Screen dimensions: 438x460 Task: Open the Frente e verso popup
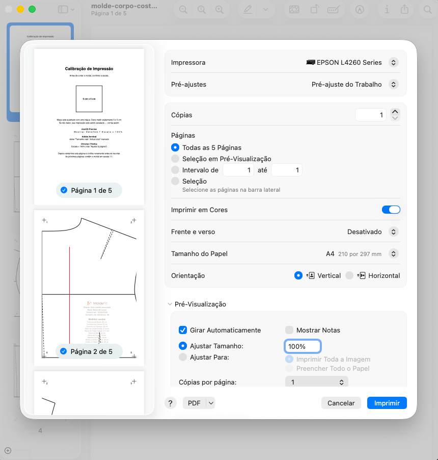(x=394, y=232)
